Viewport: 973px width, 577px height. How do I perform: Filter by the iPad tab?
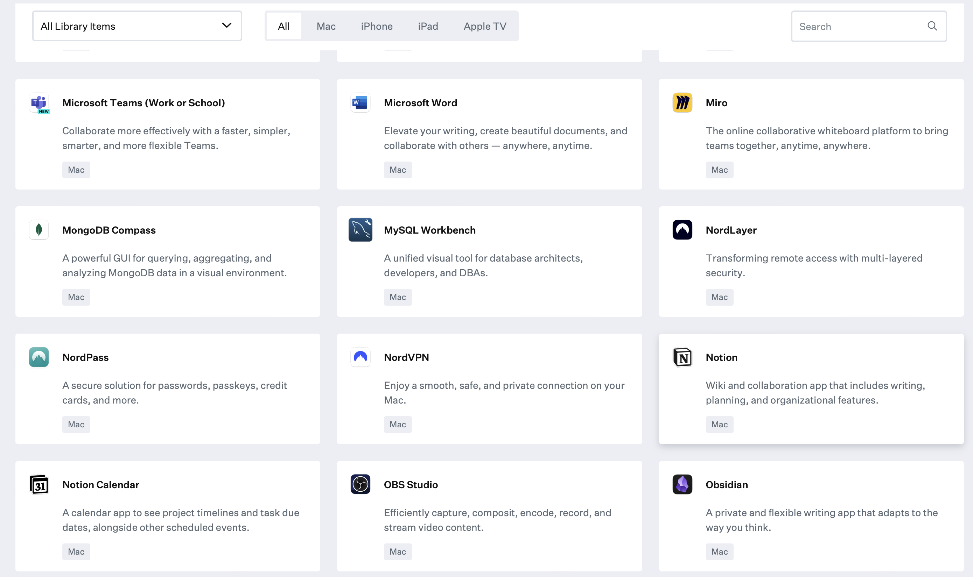tap(428, 26)
